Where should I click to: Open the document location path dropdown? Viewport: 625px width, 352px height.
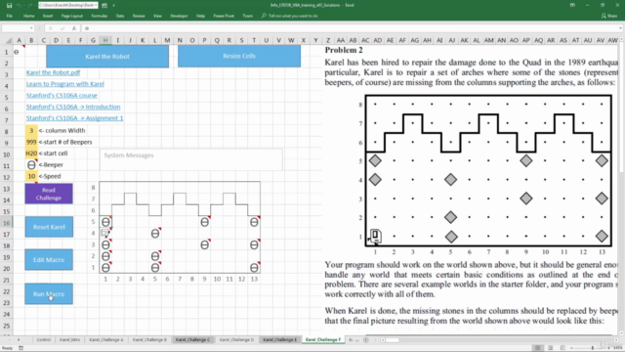pos(96,5)
